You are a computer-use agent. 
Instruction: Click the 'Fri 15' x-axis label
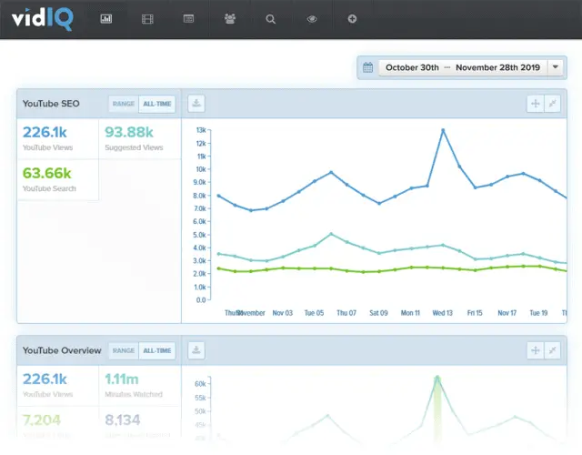coord(475,313)
